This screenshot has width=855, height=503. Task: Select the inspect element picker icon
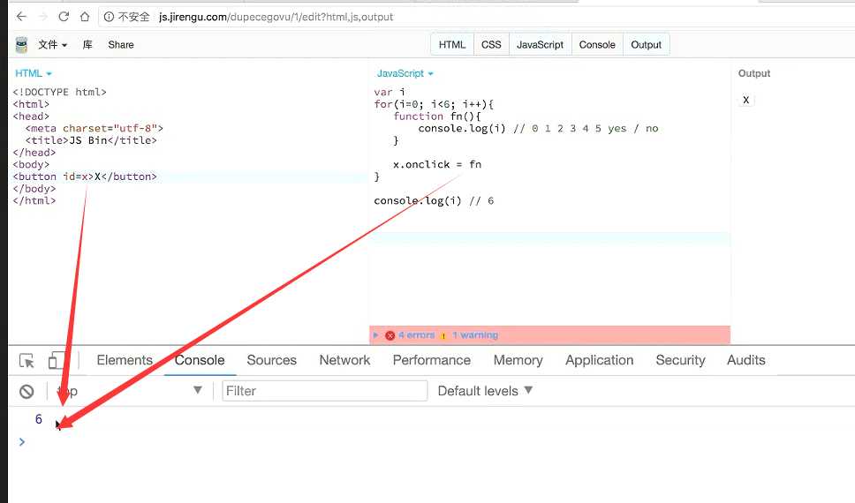click(x=26, y=360)
